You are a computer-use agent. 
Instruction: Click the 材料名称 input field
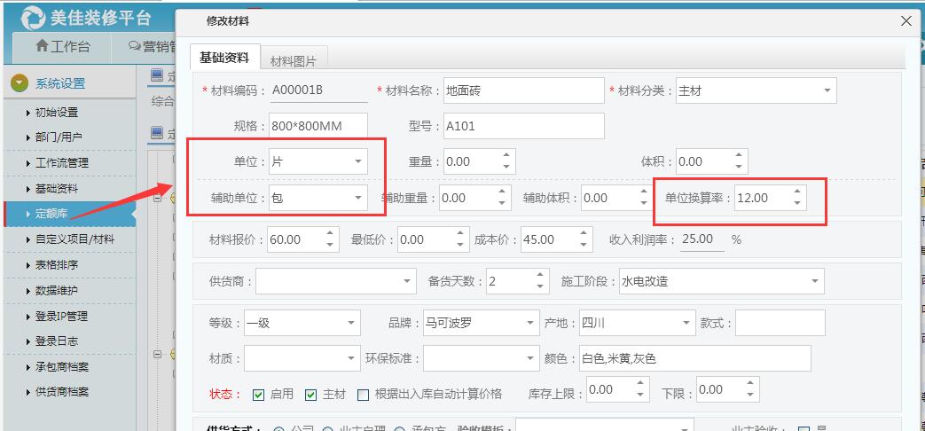point(523,90)
